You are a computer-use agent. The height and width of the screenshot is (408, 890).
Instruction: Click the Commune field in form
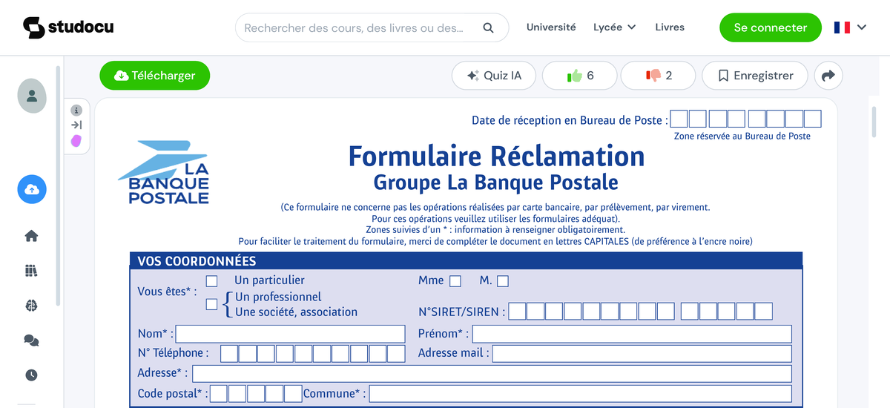pyautogui.click(x=581, y=394)
